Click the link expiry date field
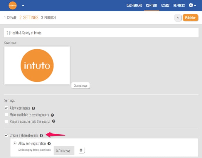202x158 pixels. click(x=64, y=150)
